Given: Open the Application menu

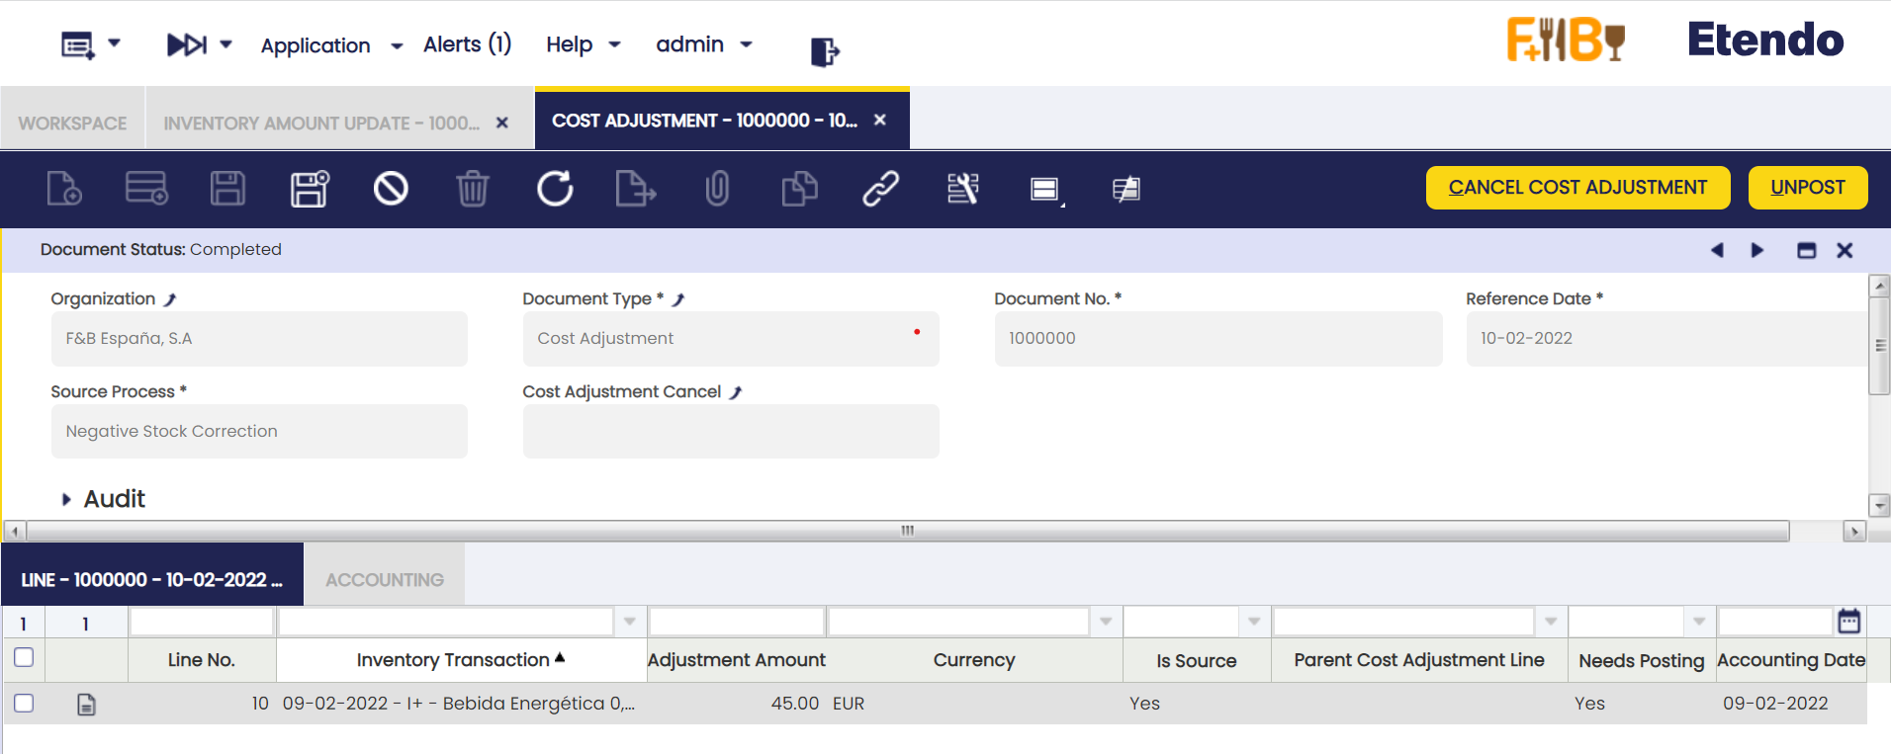Looking at the screenshot, I should (331, 45).
